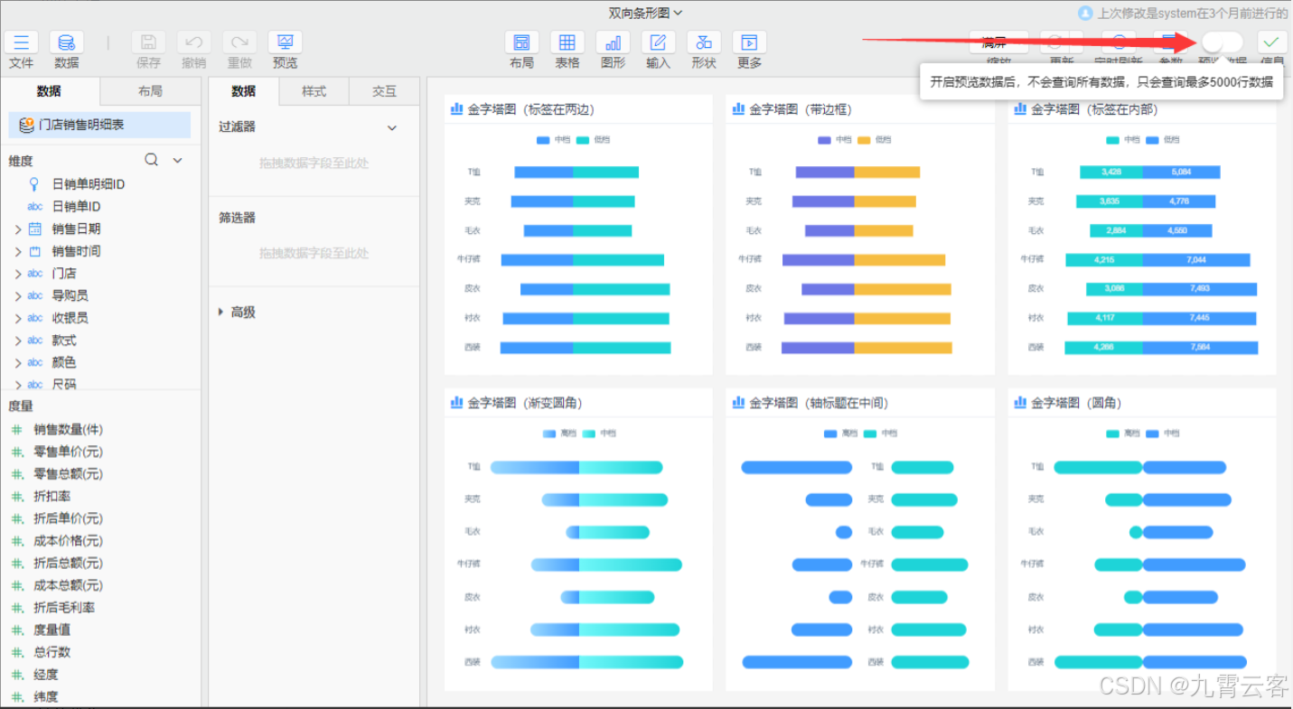Toggle 中档 legend in 渐变圆角 chart
Screen dimensions: 1293x709
(600, 434)
